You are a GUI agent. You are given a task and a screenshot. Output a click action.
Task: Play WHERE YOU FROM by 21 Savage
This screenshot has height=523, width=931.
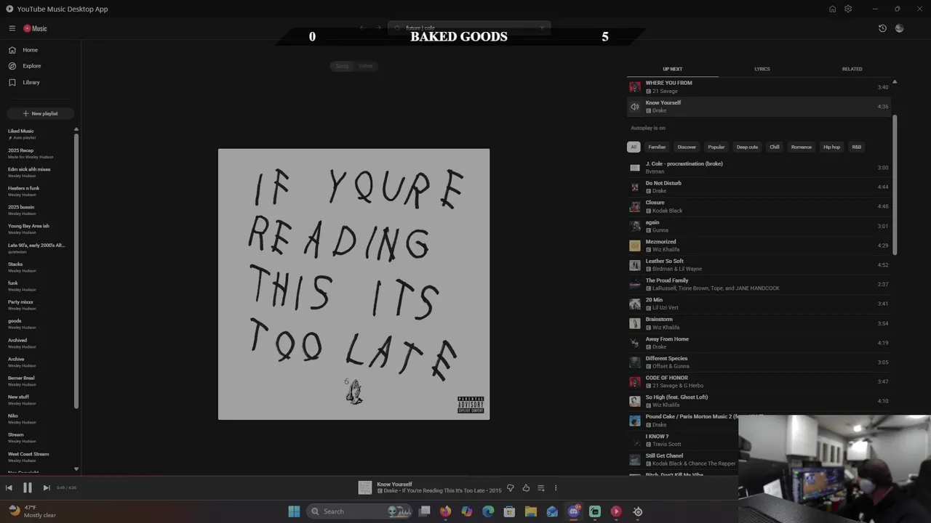pyautogui.click(x=759, y=87)
